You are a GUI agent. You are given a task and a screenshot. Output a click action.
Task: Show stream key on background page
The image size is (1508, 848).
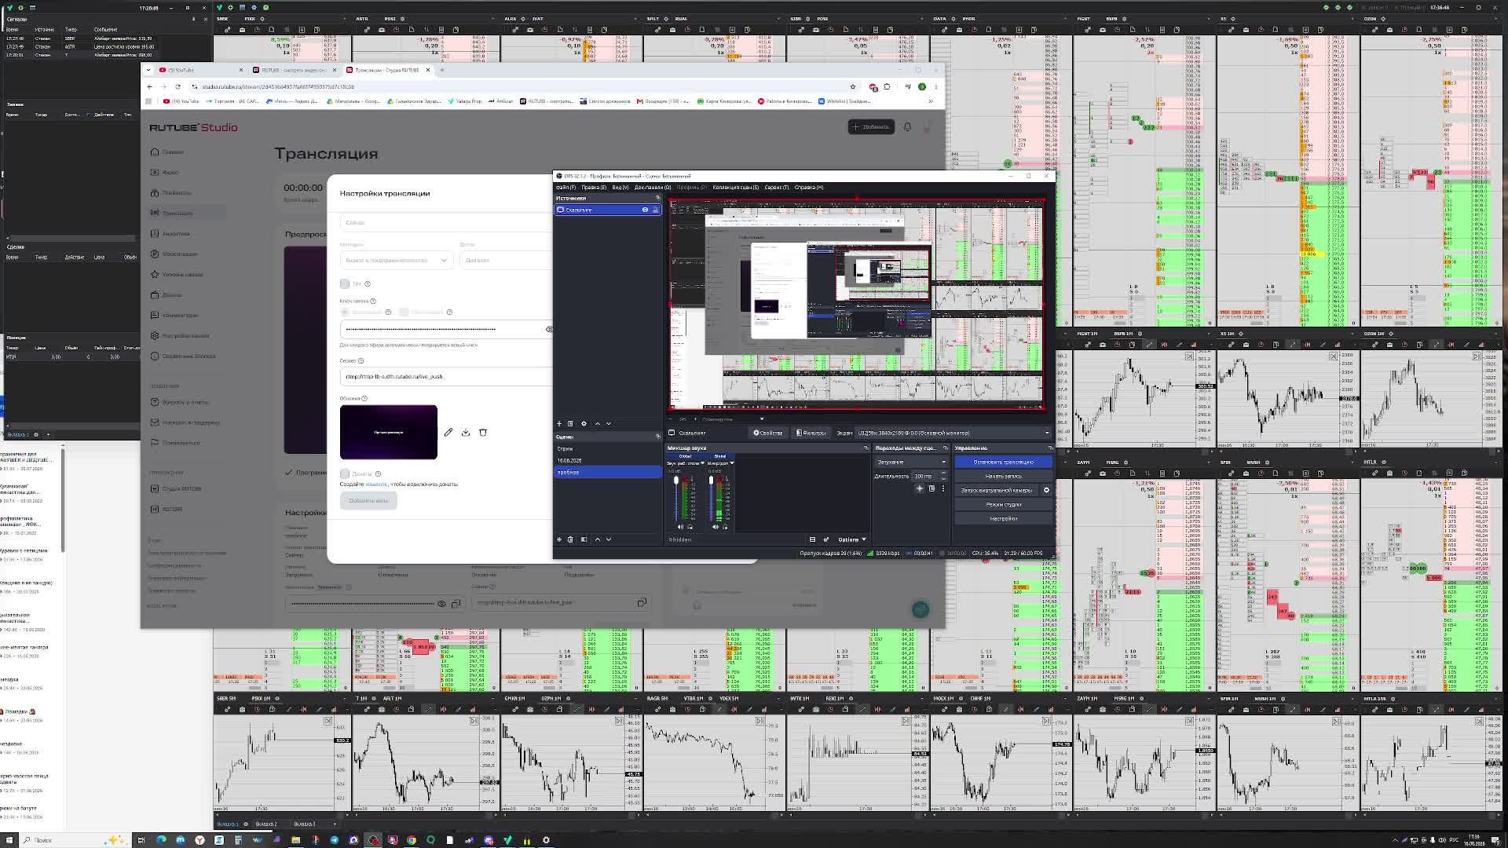[x=441, y=603]
